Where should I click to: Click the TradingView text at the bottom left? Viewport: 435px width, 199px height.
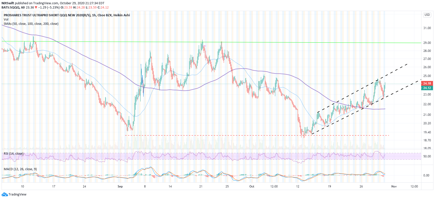[x=17, y=194]
